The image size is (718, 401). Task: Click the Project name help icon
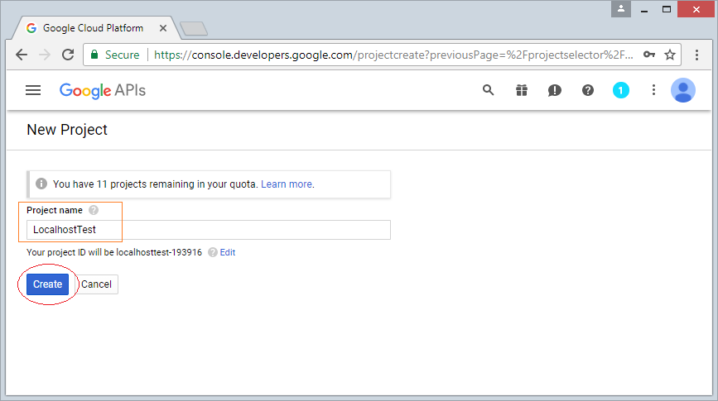(94, 210)
